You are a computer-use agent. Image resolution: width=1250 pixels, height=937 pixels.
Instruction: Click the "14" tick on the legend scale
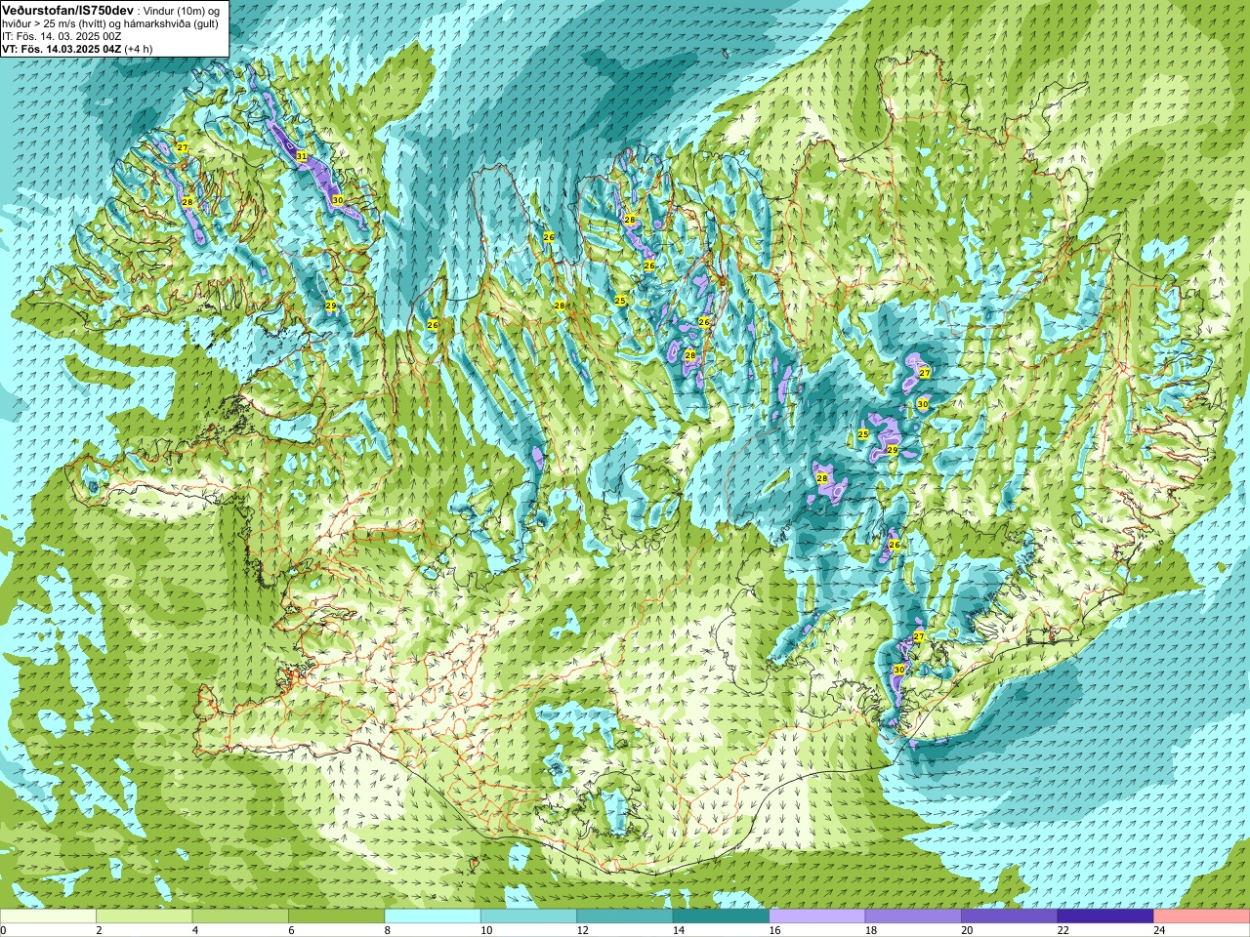(679, 930)
